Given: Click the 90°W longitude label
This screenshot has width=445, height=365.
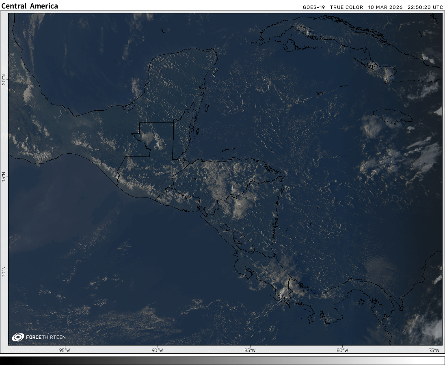Looking at the screenshot, I should (x=157, y=350).
